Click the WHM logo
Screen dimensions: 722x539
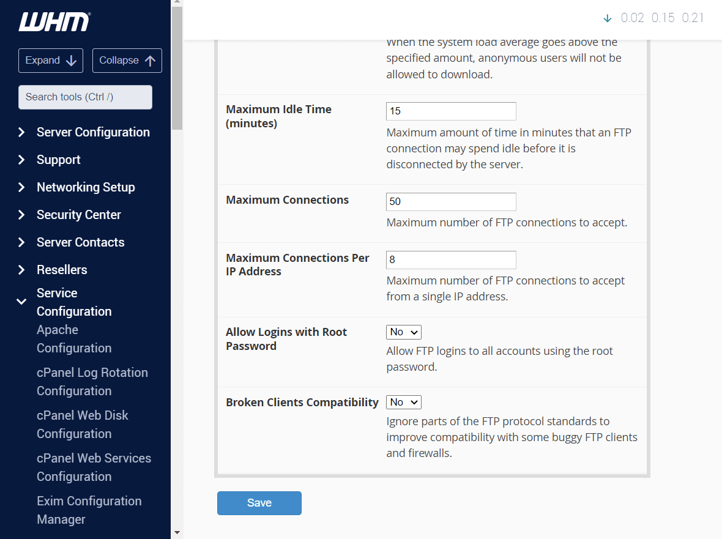tap(54, 22)
